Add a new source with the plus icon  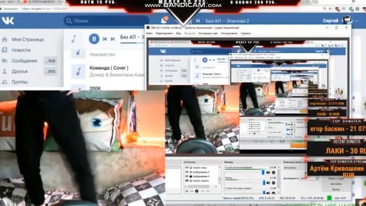(x=187, y=191)
